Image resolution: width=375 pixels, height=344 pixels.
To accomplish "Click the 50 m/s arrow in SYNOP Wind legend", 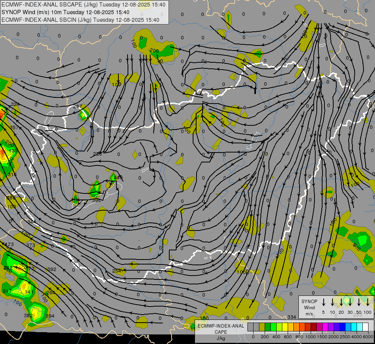I will click(359, 302).
